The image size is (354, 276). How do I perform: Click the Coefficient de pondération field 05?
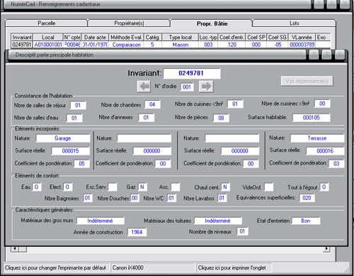point(81,164)
